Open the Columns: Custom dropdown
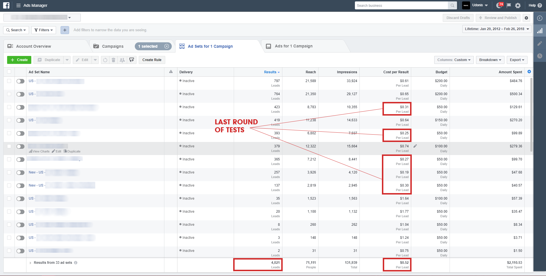This screenshot has height=276, width=546. 454,60
